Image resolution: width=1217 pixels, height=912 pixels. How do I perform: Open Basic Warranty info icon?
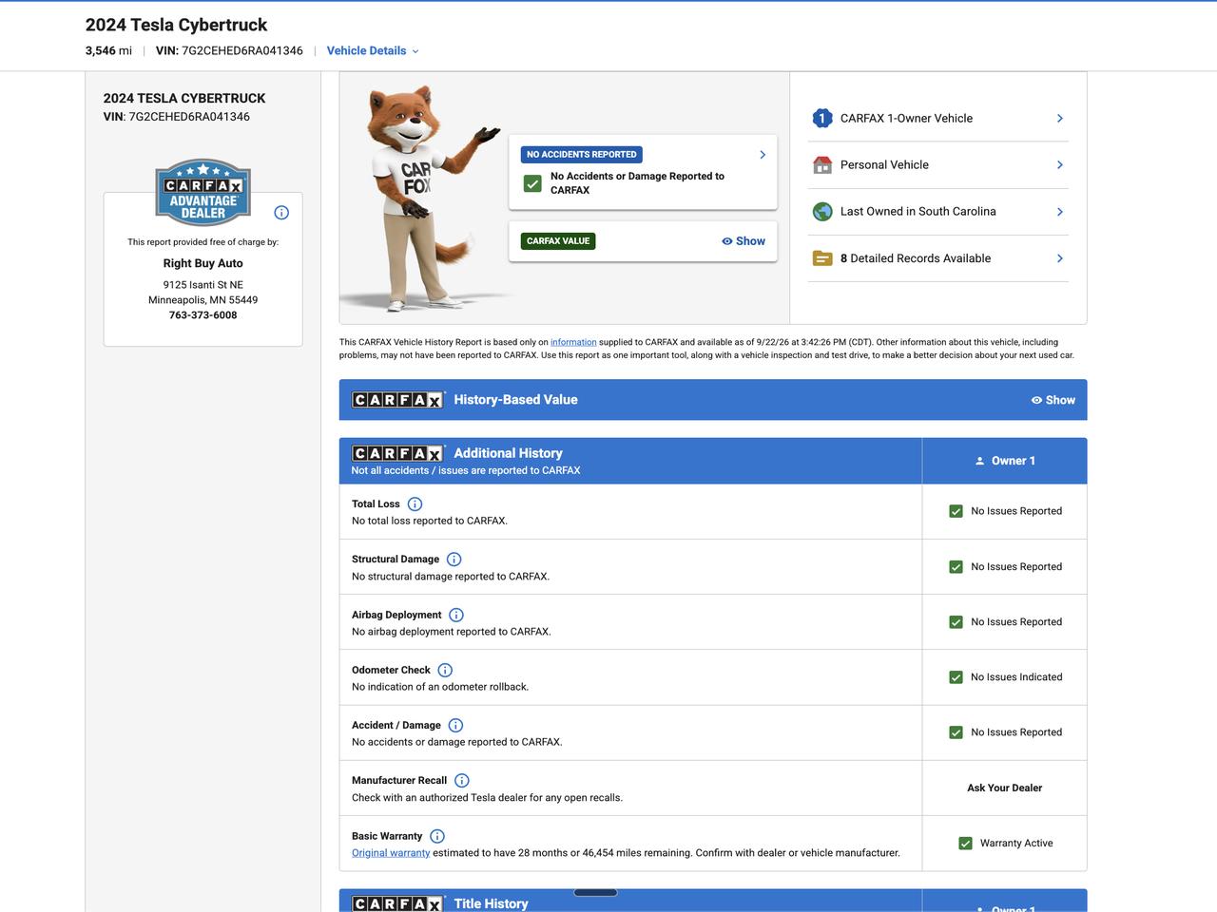click(437, 837)
